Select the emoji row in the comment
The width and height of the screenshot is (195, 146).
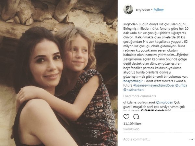pos(156,110)
